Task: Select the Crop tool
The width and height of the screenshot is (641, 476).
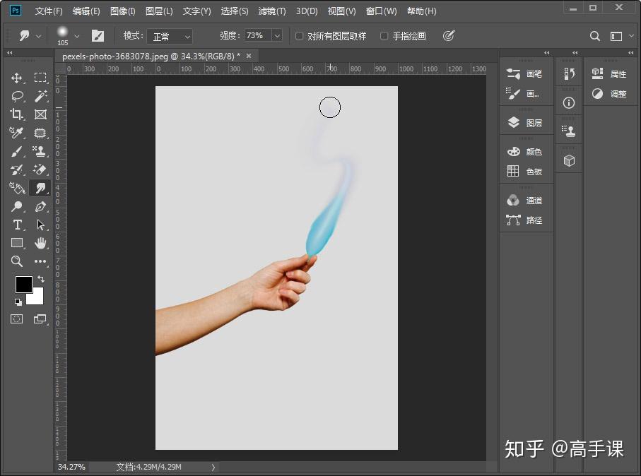Action: (17, 114)
